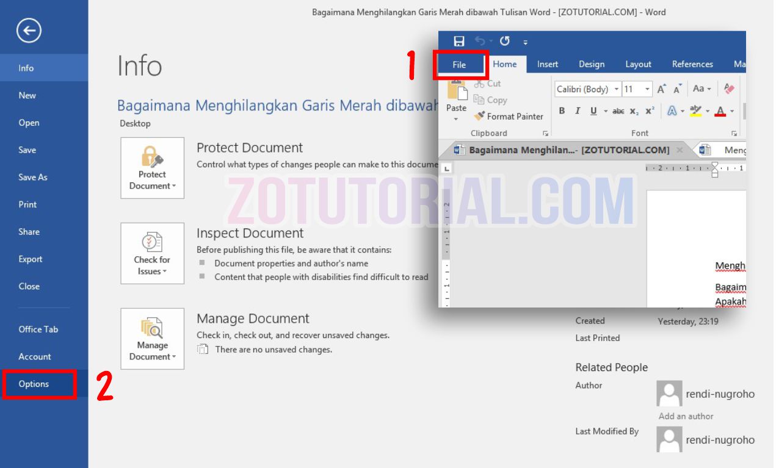Click the Repeat icon in quick access toolbar
The width and height of the screenshot is (776, 468).
[x=504, y=41]
